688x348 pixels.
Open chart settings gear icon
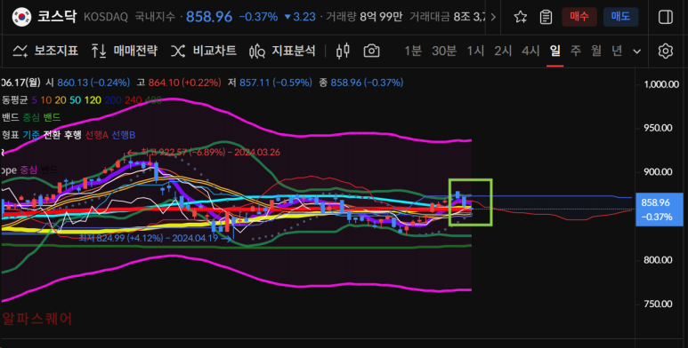[x=665, y=51]
